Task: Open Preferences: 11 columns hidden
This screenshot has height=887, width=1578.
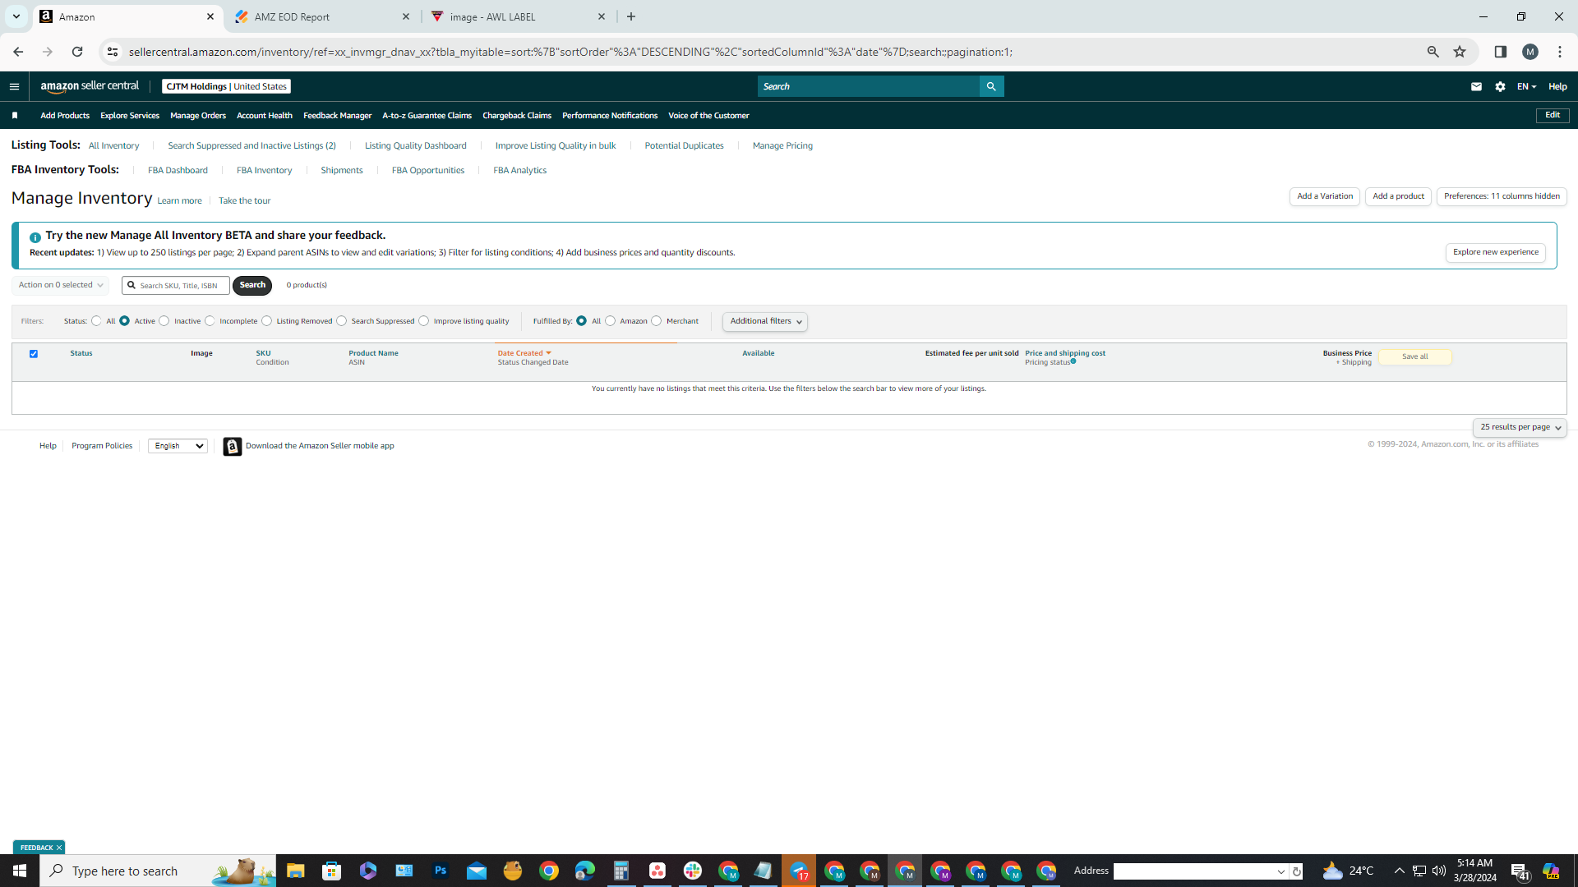Action: pos(1502,196)
